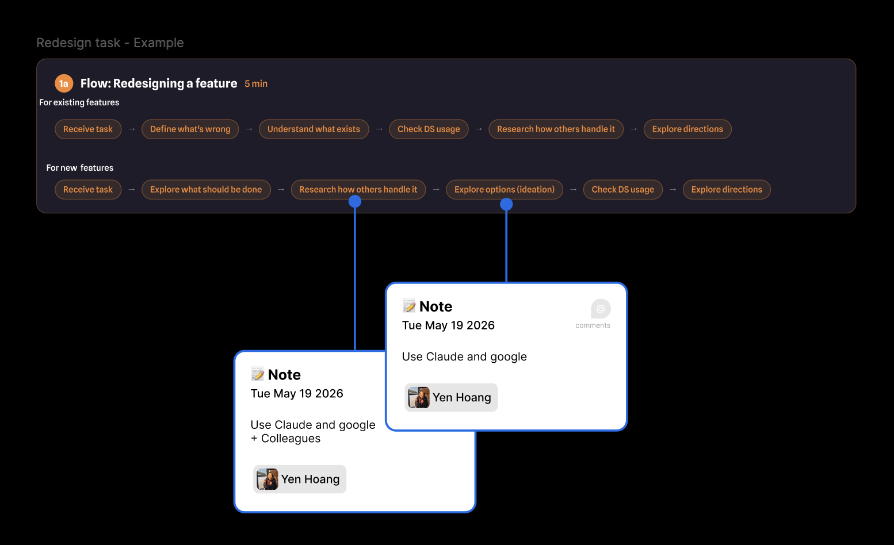Click the Tue May 19 2026 date in lower note
Image resolution: width=894 pixels, height=545 pixels.
click(297, 394)
